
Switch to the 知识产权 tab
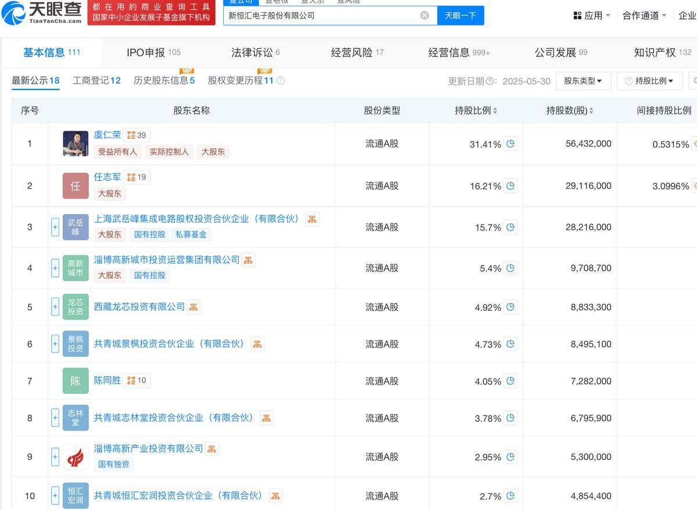(663, 53)
